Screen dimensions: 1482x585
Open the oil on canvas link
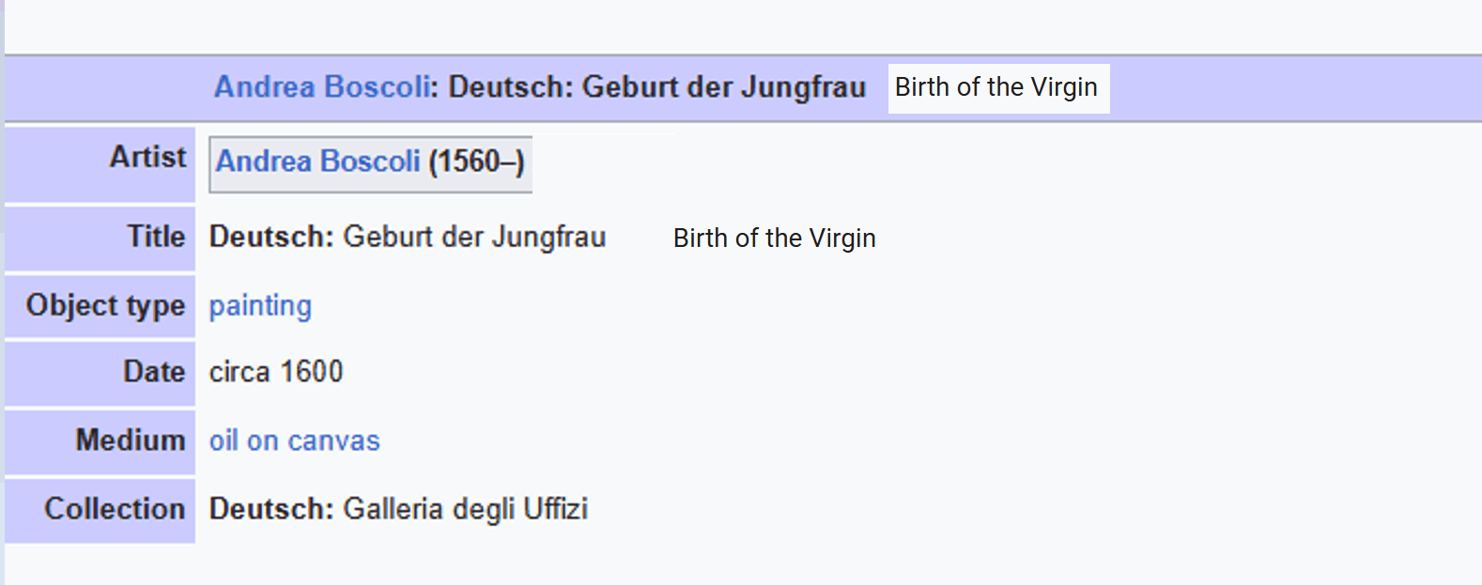click(294, 440)
